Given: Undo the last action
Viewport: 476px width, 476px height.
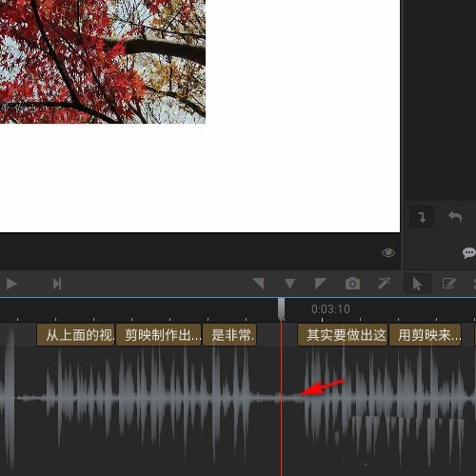Looking at the screenshot, I should [x=455, y=217].
